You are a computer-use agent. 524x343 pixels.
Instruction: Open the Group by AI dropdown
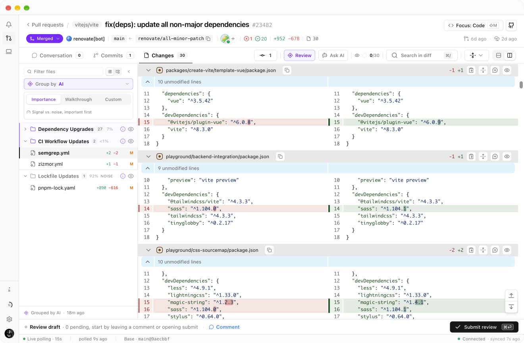coord(78,84)
